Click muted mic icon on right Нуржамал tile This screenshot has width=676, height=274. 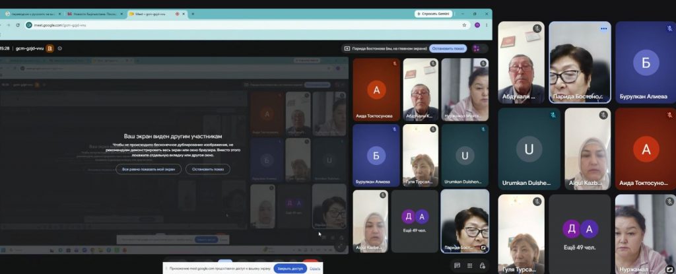click(x=669, y=201)
